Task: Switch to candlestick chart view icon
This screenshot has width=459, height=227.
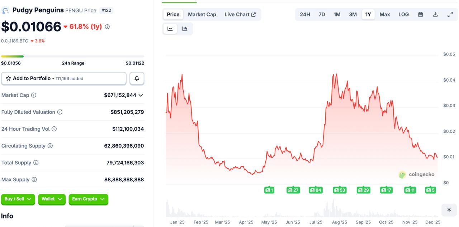Action: 185,29
